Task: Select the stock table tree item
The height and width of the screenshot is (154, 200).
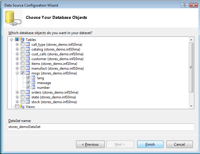Action: click(x=54, y=102)
